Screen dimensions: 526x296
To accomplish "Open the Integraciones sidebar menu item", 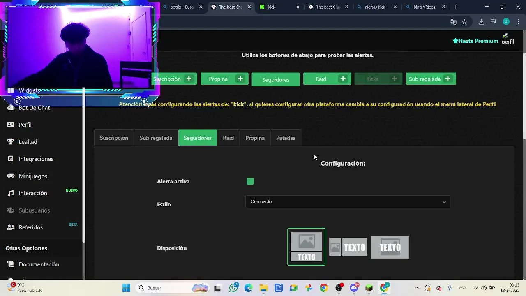I will coord(36,159).
